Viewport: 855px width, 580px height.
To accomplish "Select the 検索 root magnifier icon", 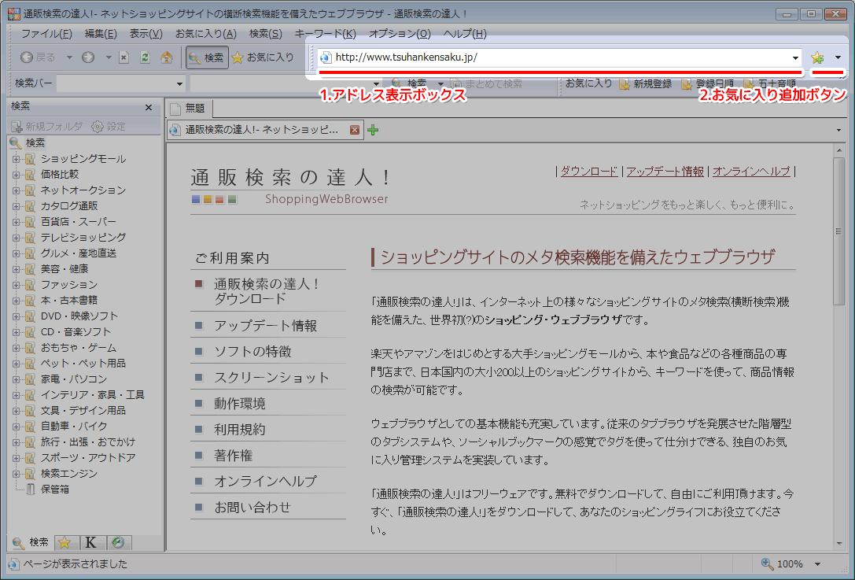I will (x=16, y=143).
